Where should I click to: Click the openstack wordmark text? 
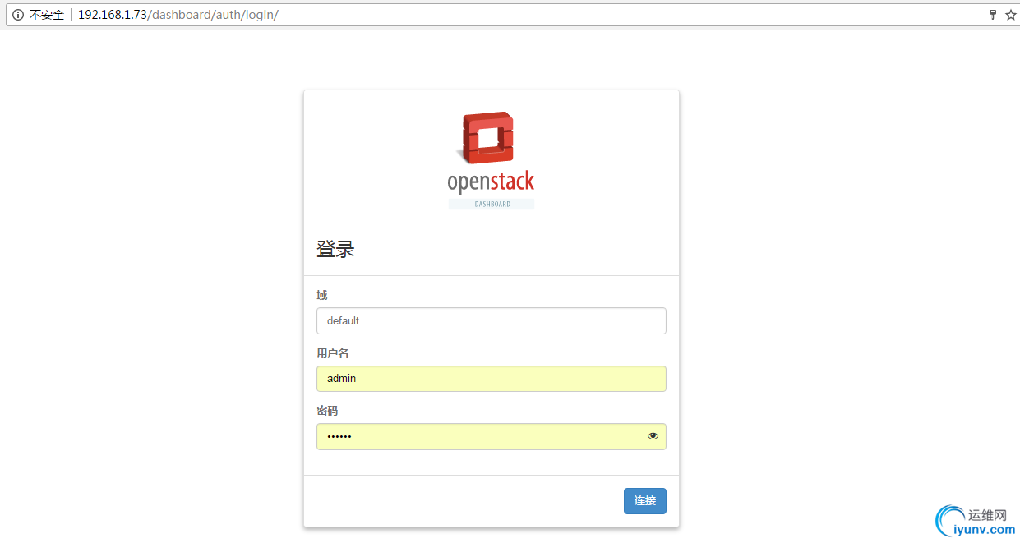491,182
